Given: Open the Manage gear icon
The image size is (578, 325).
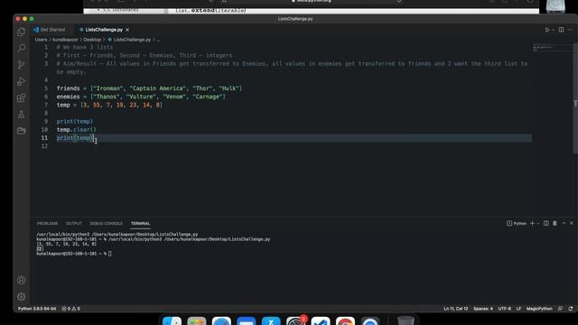Looking at the screenshot, I should point(22,297).
